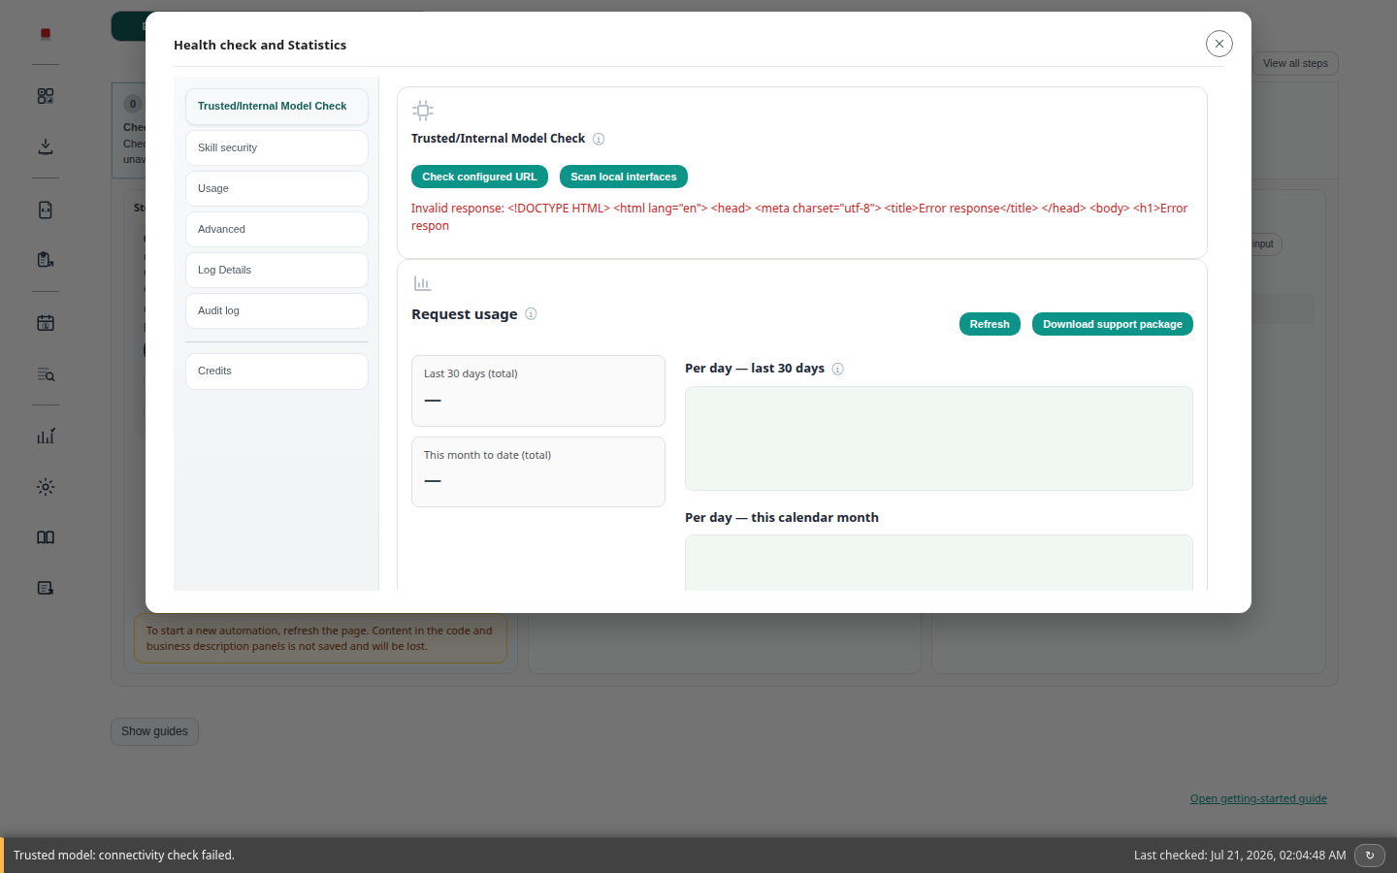The width and height of the screenshot is (1397, 873).
Task: Click the bar chart icon above Request usage
Action: (422, 283)
